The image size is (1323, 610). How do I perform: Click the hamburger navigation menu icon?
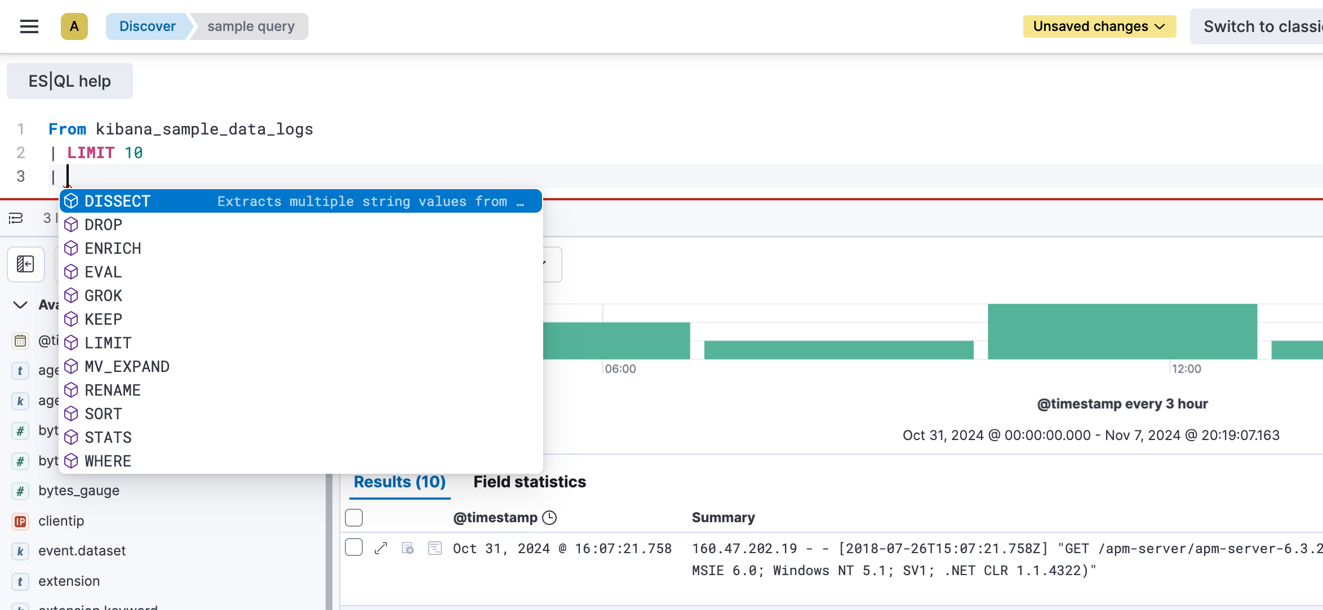tap(28, 26)
